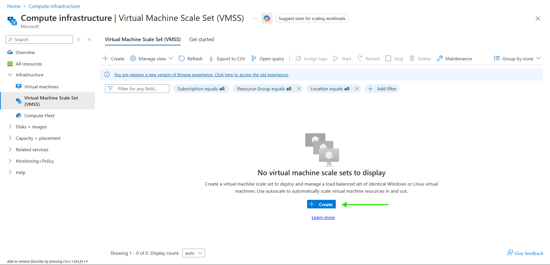This screenshot has width=550, height=265.
Task: Open the Display count auto dropdown
Action: pos(194,253)
